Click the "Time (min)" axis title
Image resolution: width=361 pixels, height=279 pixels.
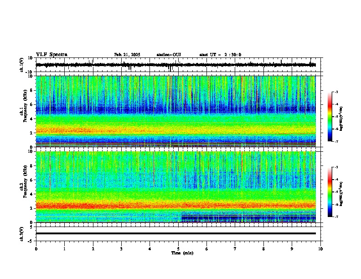[x=182, y=253]
